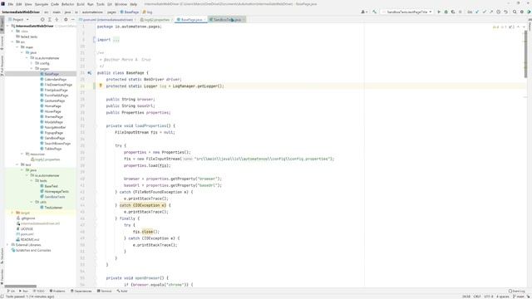Click the git branch main status widget
Image resolution: width=532 pixels, height=299 pixels.
point(519,297)
